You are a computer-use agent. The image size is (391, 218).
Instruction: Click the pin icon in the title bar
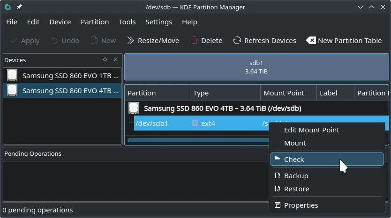(x=19, y=7)
